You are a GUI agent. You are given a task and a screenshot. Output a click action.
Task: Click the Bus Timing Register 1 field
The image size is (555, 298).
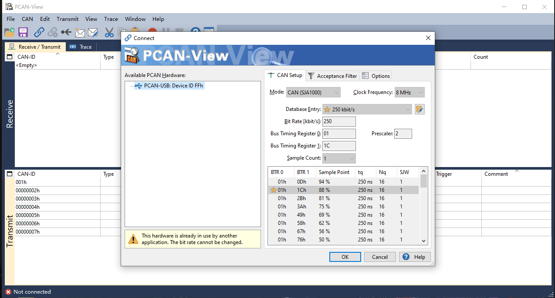coord(339,146)
